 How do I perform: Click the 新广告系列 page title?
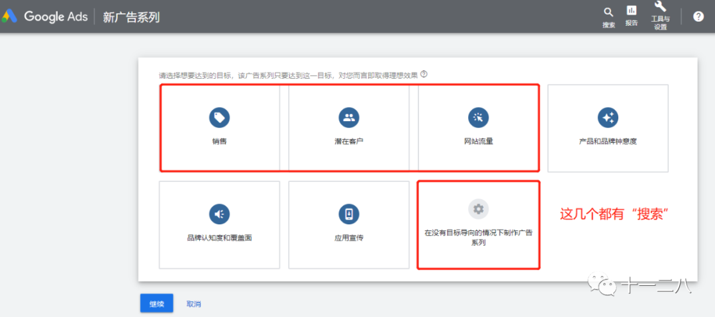pyautogui.click(x=131, y=17)
